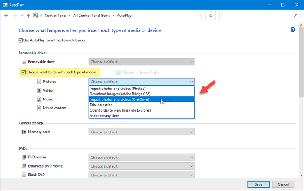Click the Up one level arrow

pyautogui.click(x=28, y=16)
